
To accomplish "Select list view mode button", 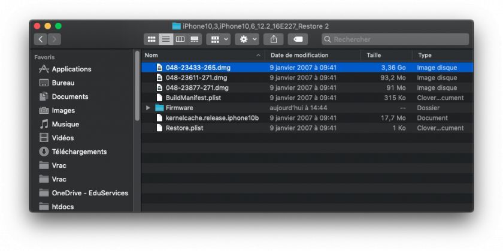I will click(x=166, y=39).
